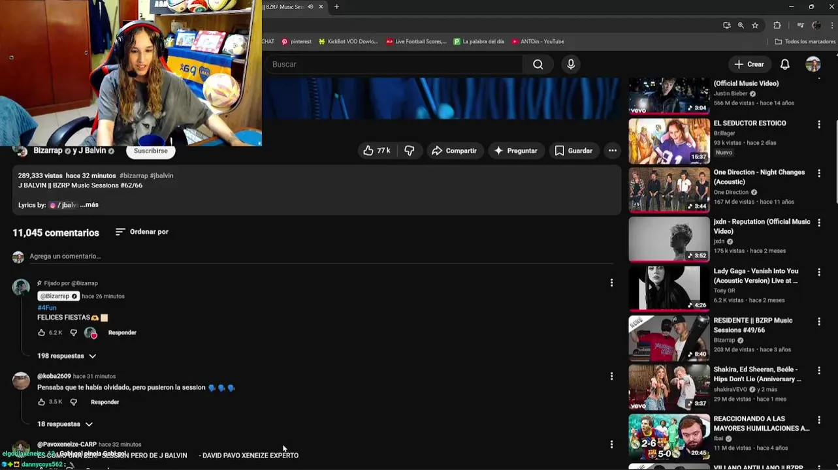Open options for RESIDENTE BZRP Music Sessions

[x=819, y=321]
